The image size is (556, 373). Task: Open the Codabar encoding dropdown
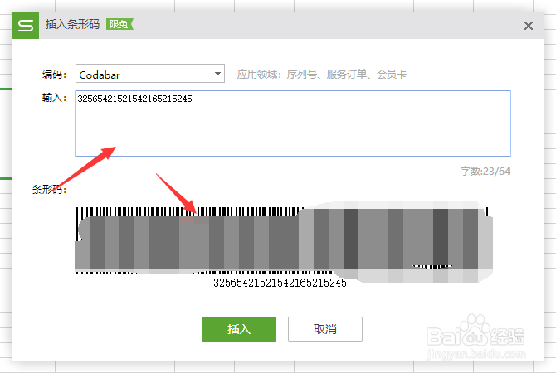pos(150,74)
